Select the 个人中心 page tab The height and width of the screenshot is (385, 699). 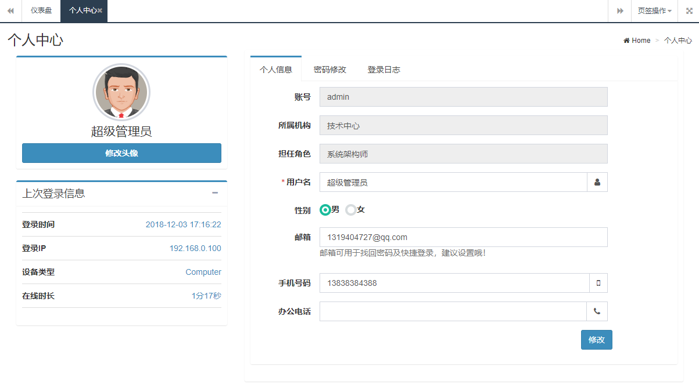coord(83,10)
